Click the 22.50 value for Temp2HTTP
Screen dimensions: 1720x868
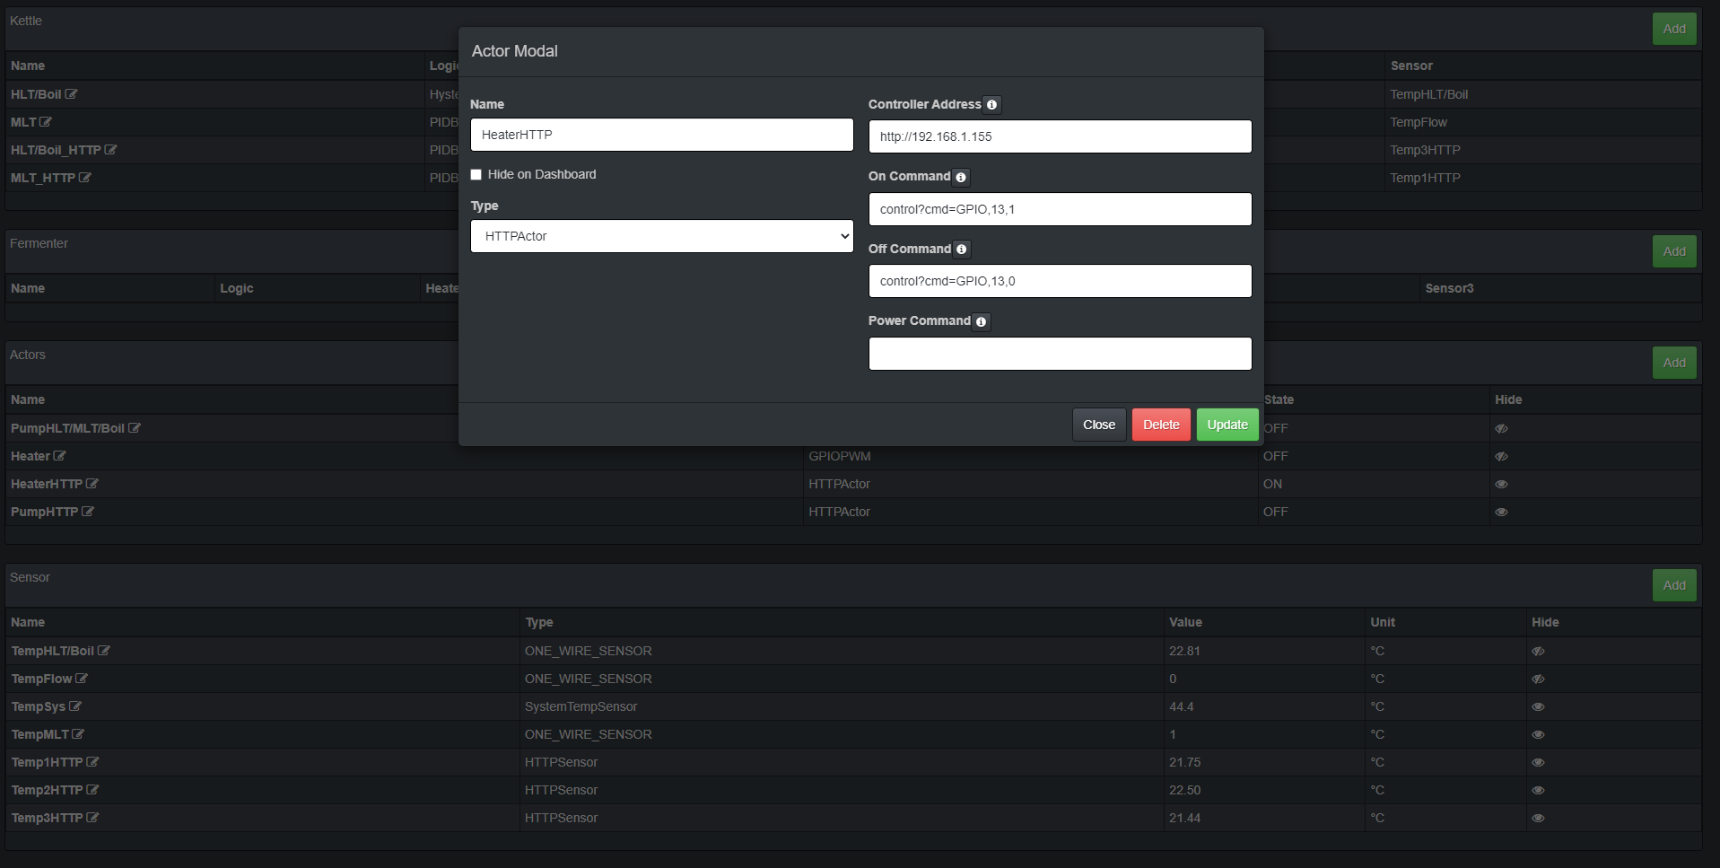(1184, 790)
